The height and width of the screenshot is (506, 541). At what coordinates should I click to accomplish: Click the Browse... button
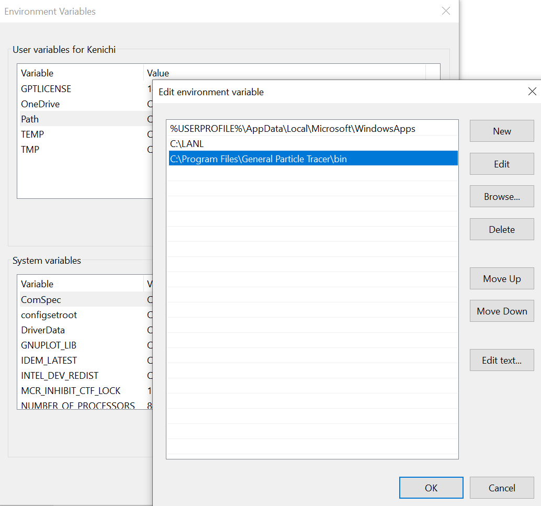[x=501, y=197]
